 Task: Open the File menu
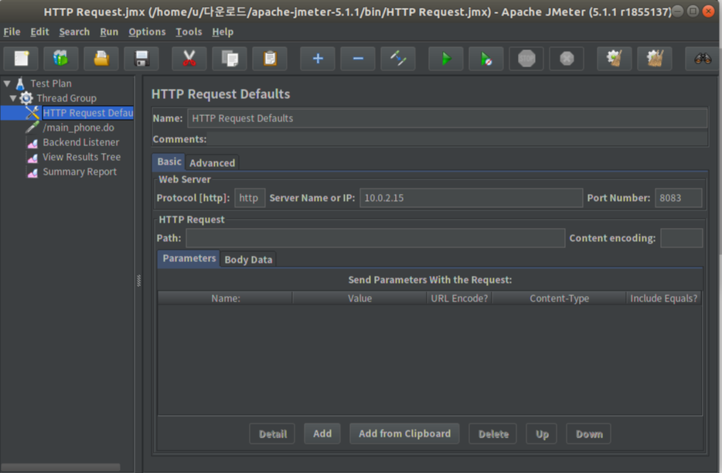[x=12, y=32]
